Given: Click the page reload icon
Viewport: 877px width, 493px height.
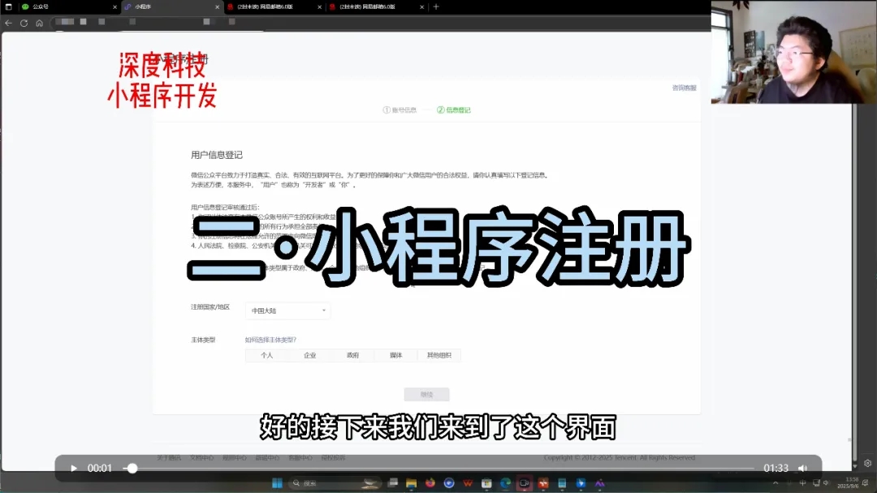Looking at the screenshot, I should (x=24, y=23).
